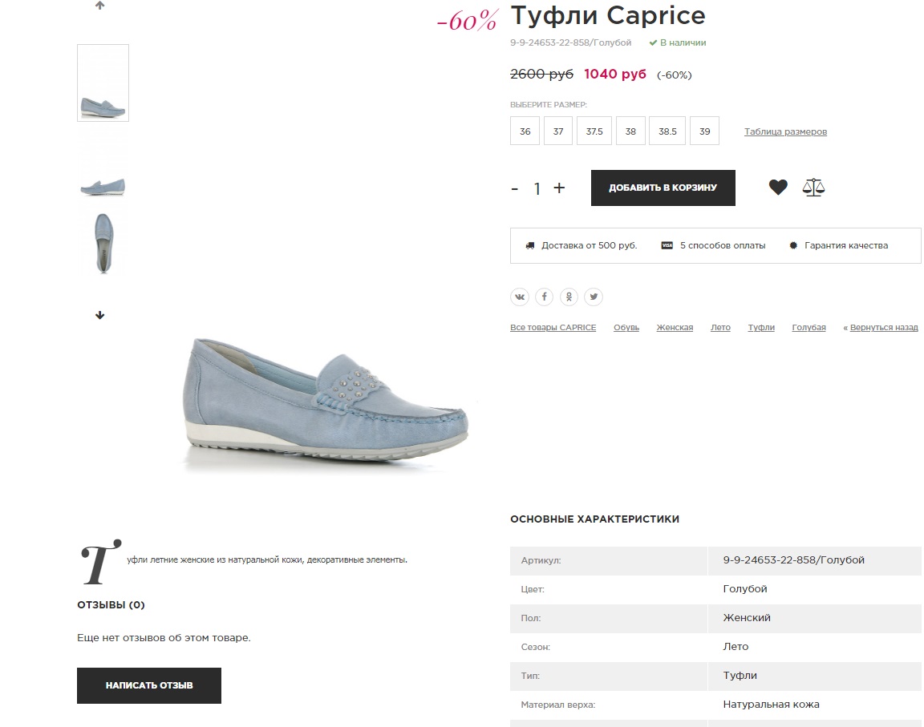
Task: Choose size 37.5
Action: click(x=594, y=131)
